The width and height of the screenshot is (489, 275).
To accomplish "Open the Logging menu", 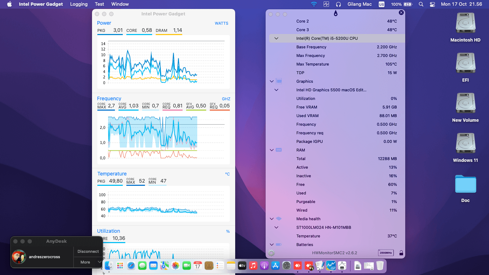I will [79, 4].
